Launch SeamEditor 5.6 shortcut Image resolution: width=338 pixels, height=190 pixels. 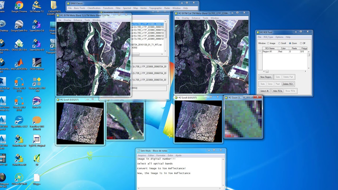37,26
